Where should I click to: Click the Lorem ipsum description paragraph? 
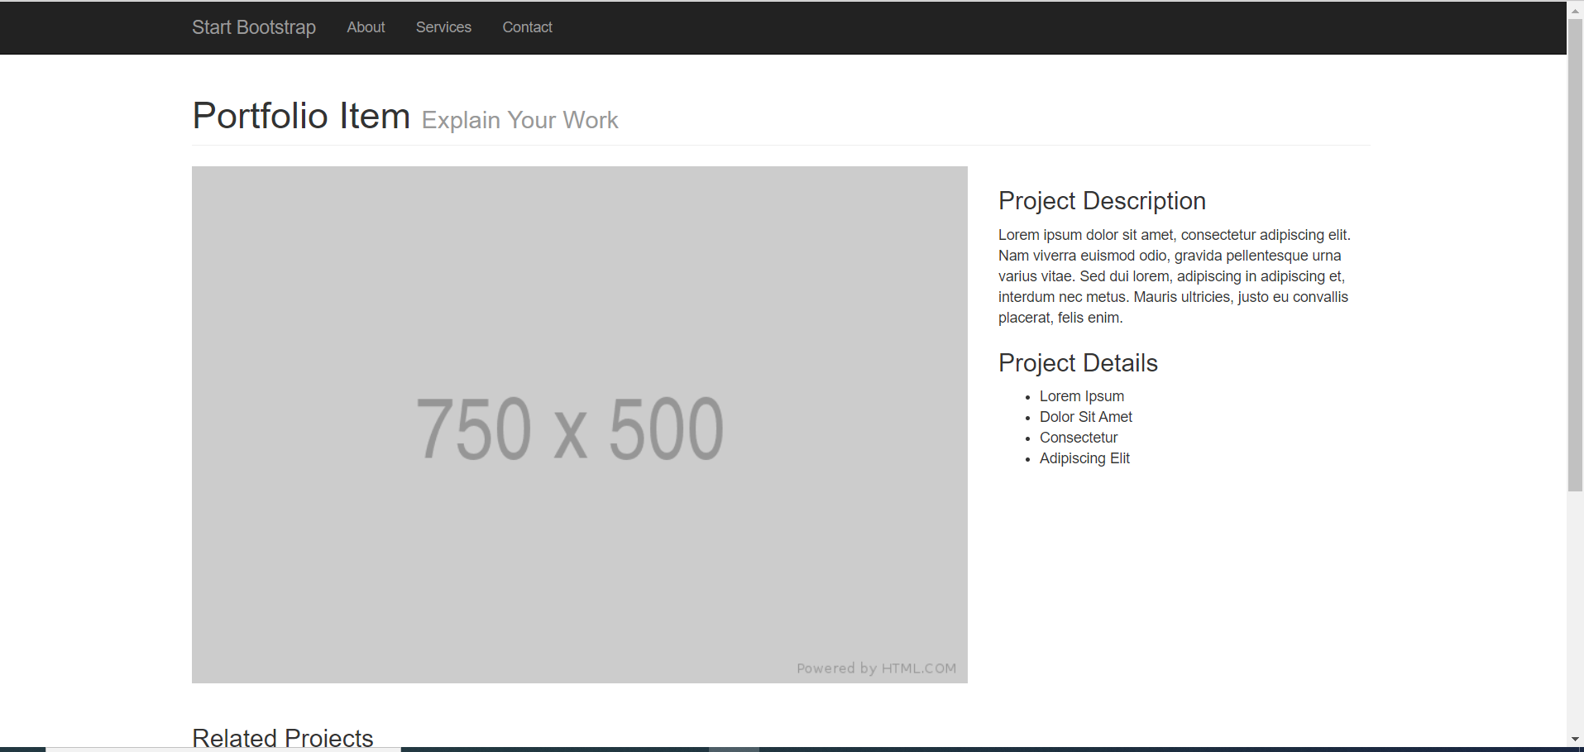tap(1174, 276)
